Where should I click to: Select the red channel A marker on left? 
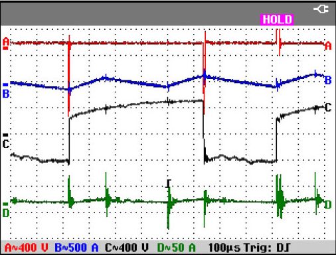coord(6,43)
